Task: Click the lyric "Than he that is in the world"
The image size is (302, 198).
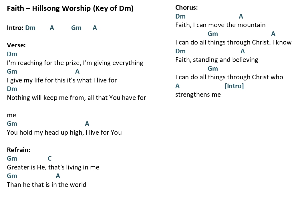Action: 46,185
